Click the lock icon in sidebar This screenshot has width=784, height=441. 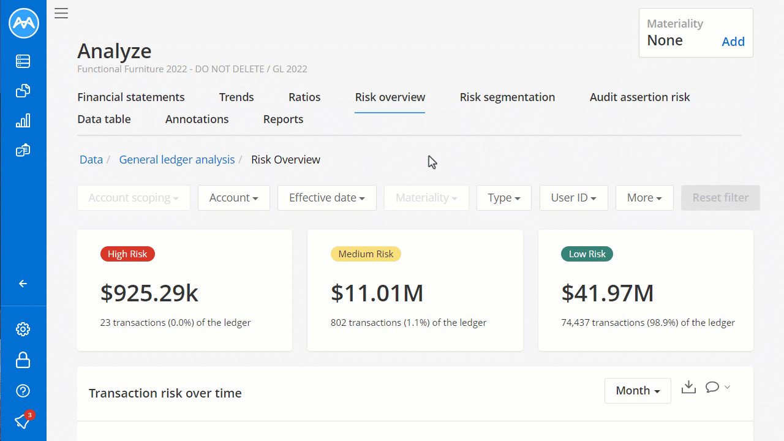(x=23, y=360)
